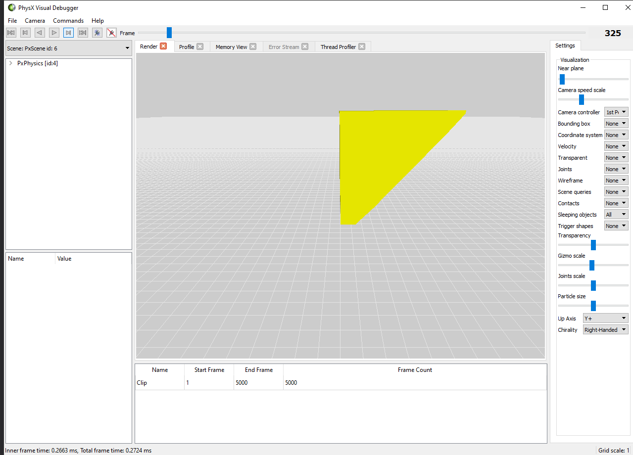Open the Transparent dropdown
This screenshot has width=633, height=455.
(x=616, y=158)
